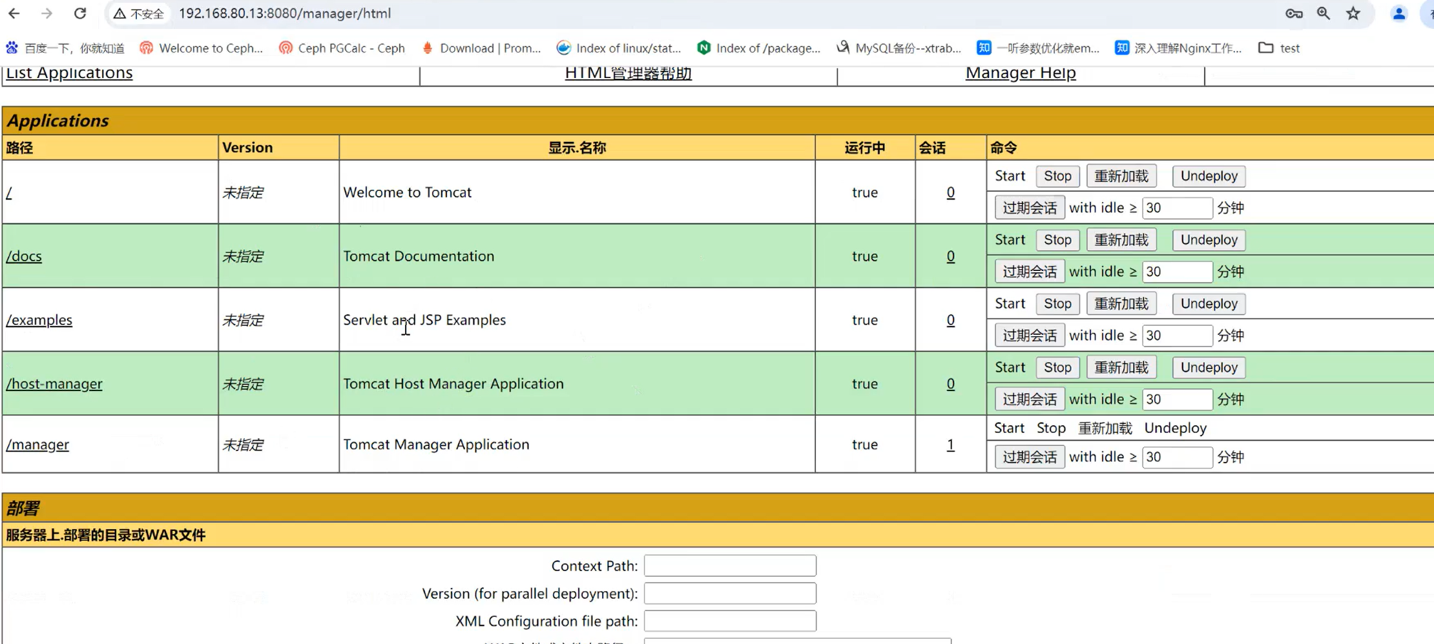Open the Zhihu parameter optimization bookmark

1038,48
